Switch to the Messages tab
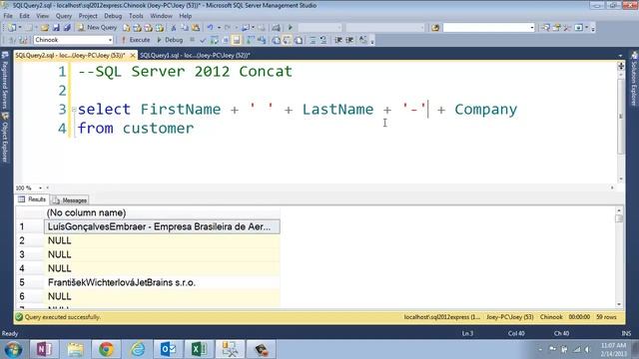The height and width of the screenshot is (359, 639). tap(70, 199)
